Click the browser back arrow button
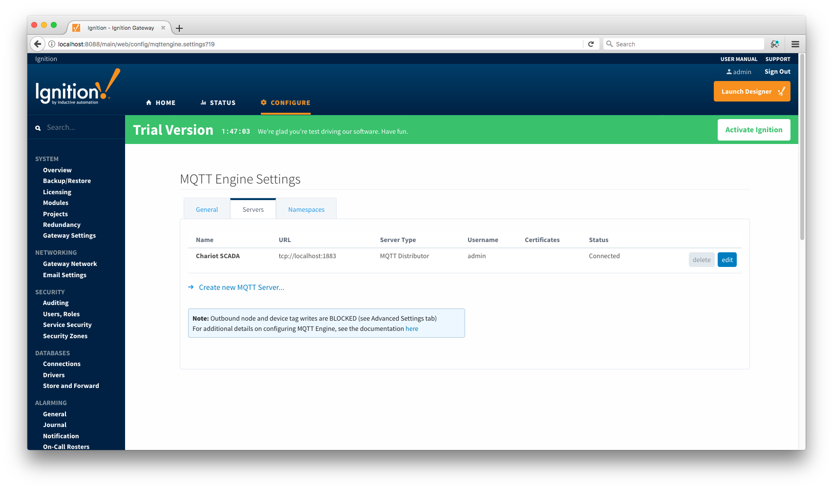 click(x=38, y=44)
